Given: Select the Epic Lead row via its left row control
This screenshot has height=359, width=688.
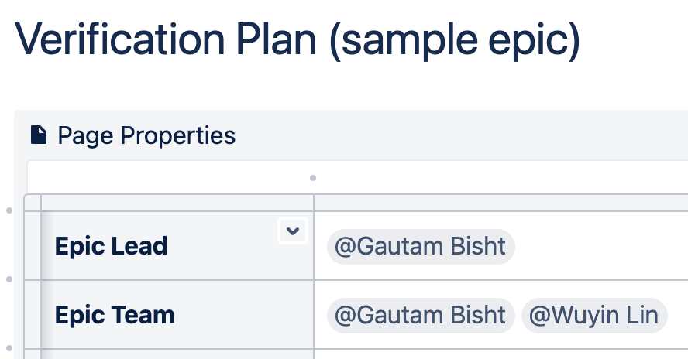Looking at the screenshot, I should (x=33, y=245).
